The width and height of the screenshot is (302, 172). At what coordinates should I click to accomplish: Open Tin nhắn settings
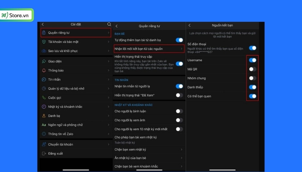pos(76,79)
